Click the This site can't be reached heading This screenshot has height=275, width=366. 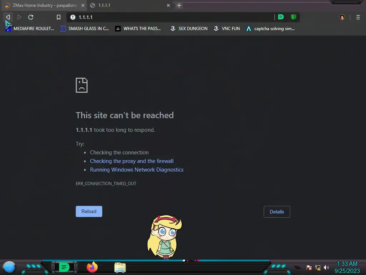click(x=125, y=115)
